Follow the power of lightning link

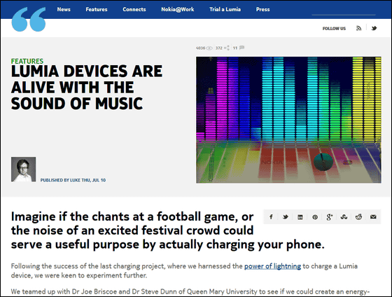[272, 266]
